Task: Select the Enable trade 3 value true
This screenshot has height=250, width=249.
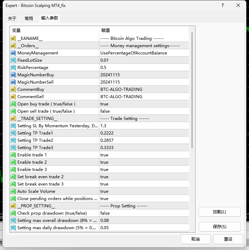Action: pyautogui.click(x=104, y=170)
